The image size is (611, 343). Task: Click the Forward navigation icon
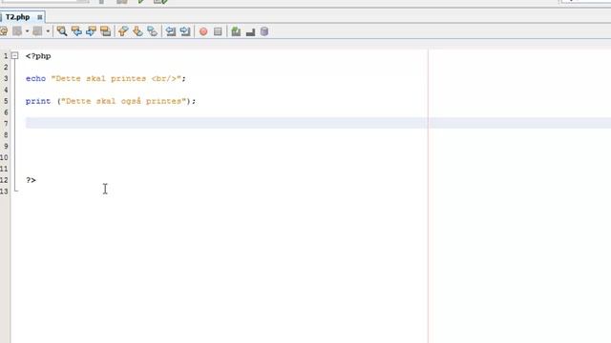(37, 31)
